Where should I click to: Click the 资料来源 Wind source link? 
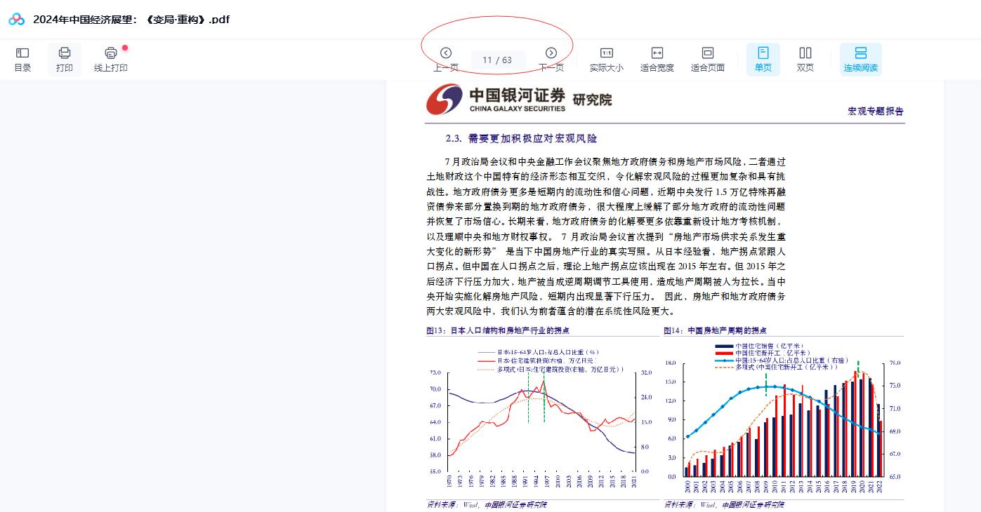[486, 504]
